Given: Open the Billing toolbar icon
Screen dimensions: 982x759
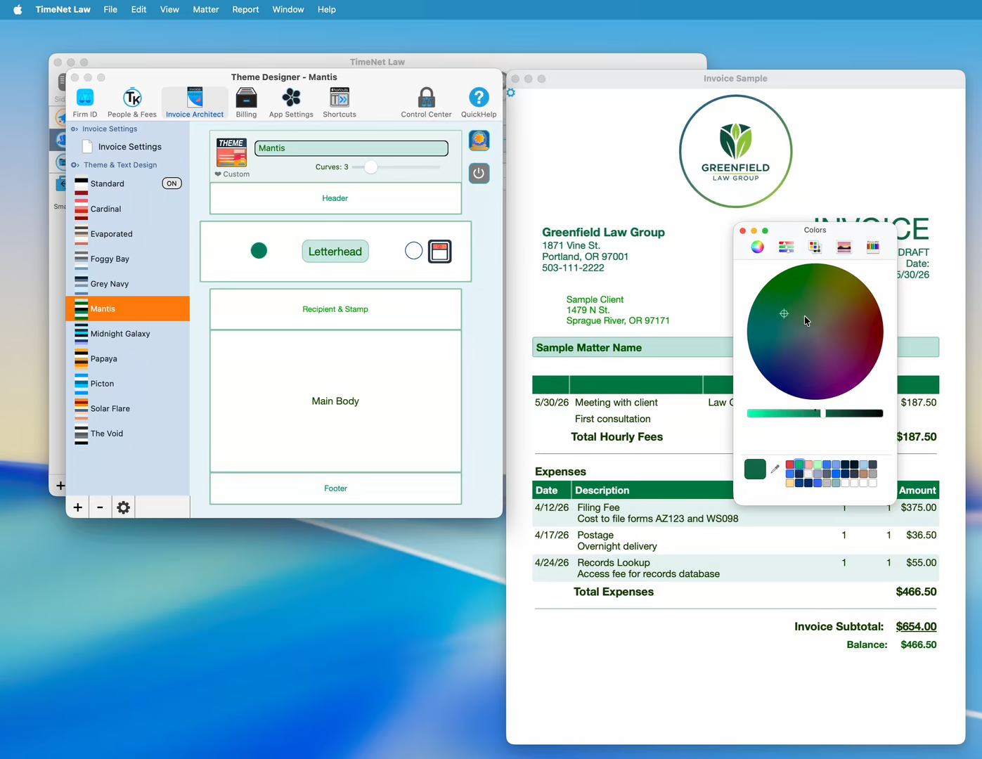Looking at the screenshot, I should click(x=246, y=103).
